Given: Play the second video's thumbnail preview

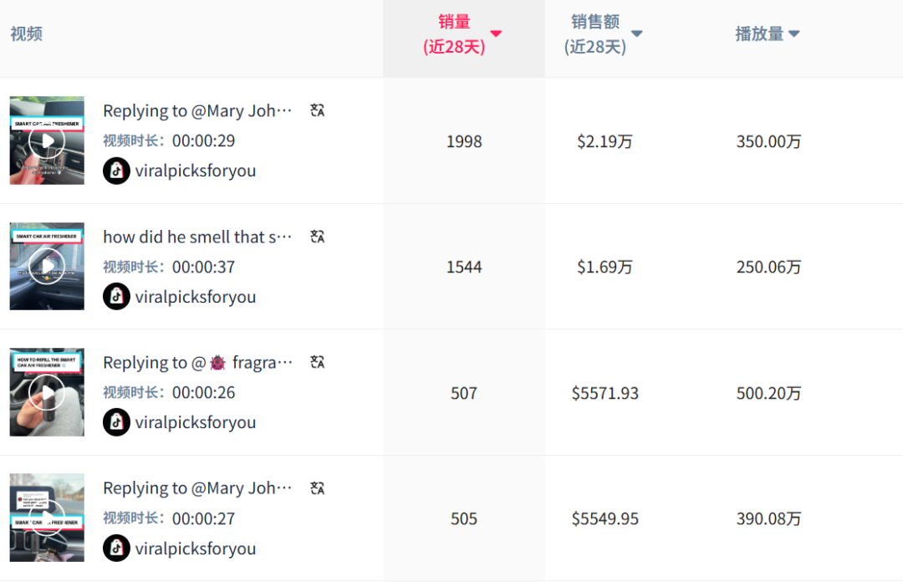Looking at the screenshot, I should pos(47,266).
